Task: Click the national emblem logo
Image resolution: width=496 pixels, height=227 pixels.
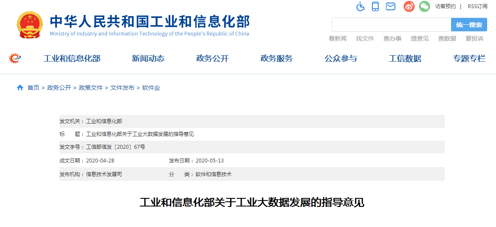Action: tap(30, 25)
